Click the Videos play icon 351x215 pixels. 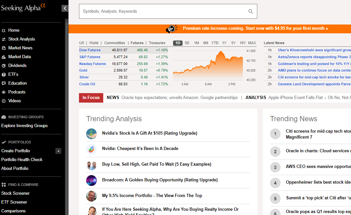[x=4, y=101]
